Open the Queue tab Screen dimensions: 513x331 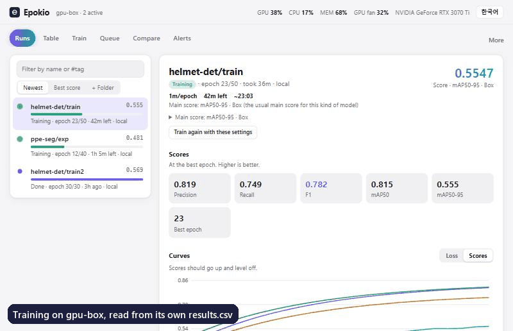110,38
